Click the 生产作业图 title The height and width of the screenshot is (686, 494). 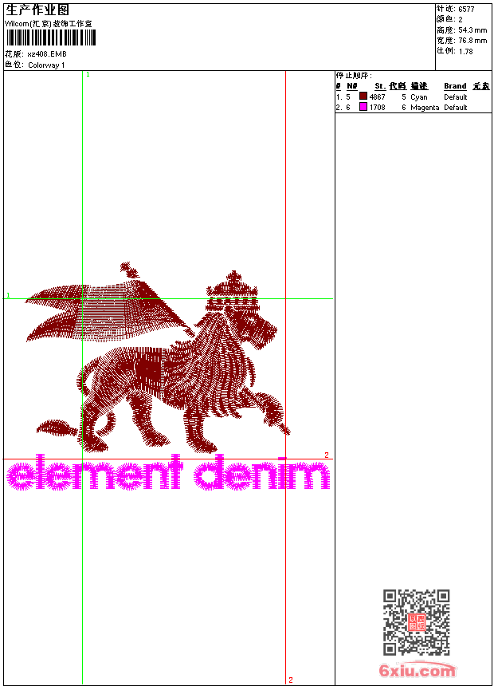[37, 10]
